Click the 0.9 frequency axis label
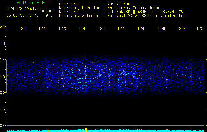This screenshot has width=207, height=132. click(3, 76)
